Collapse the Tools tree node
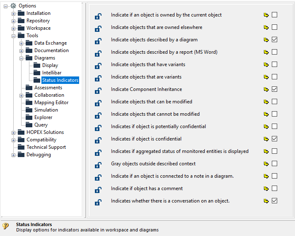The image size is (295, 236). (13, 36)
